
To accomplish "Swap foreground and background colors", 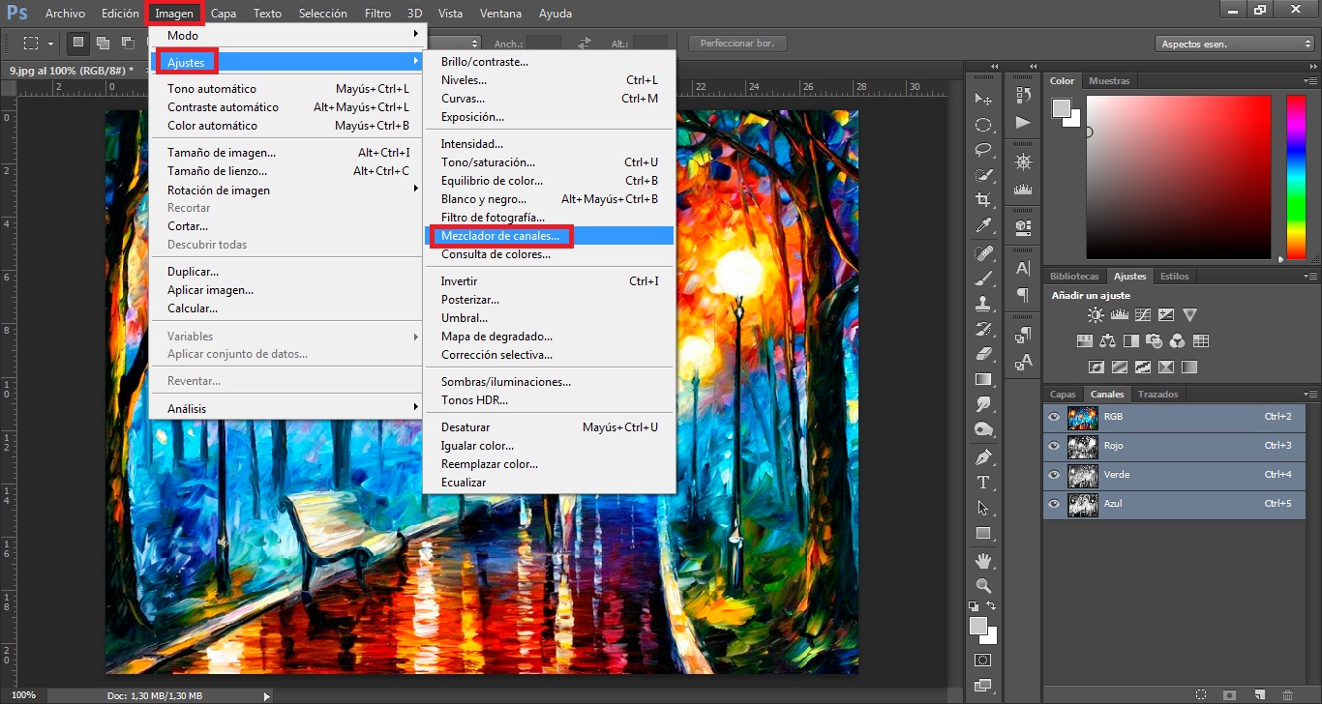I will point(992,607).
